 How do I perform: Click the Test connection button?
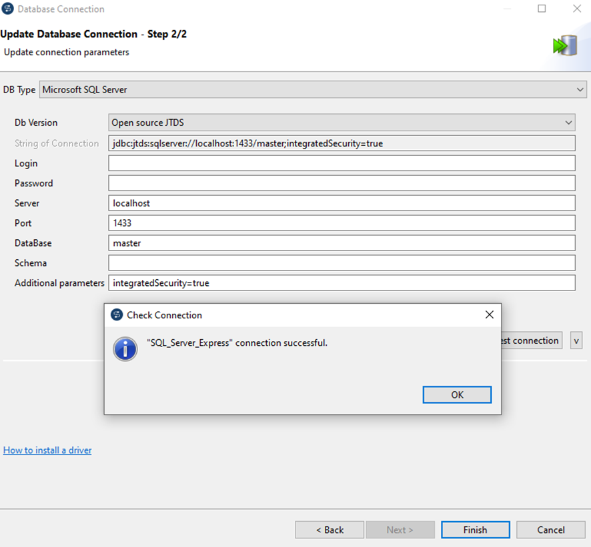(532, 340)
